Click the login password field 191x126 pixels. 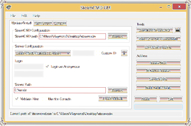tap(29, 74)
